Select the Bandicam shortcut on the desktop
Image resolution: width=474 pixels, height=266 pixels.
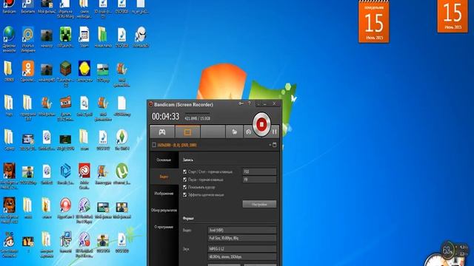pyautogui.click(x=9, y=7)
